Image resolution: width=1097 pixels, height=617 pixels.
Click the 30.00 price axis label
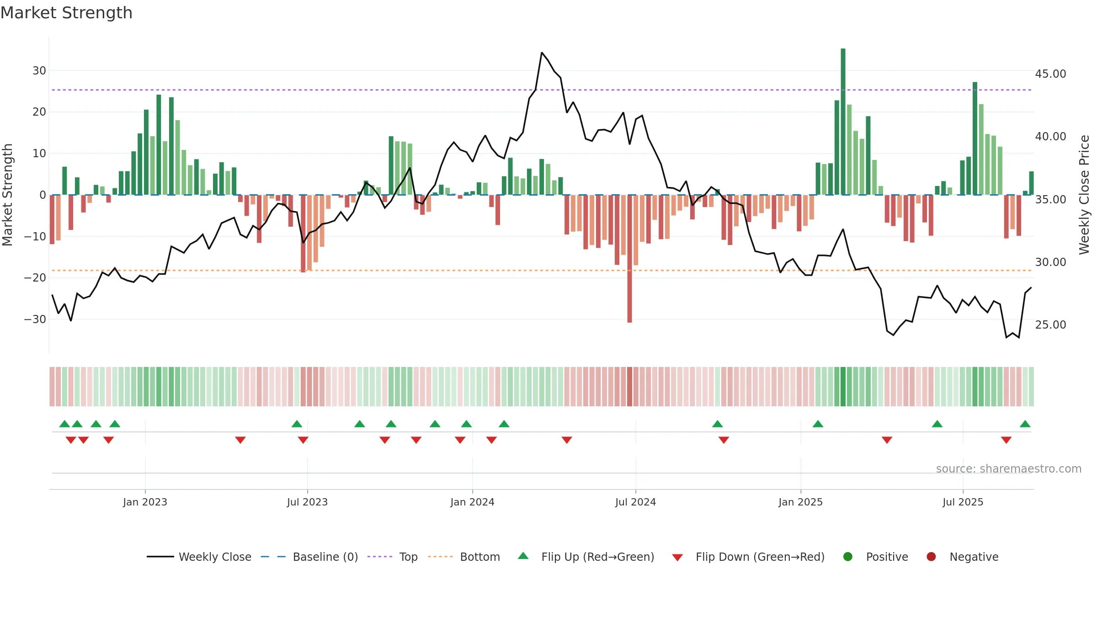1050,262
